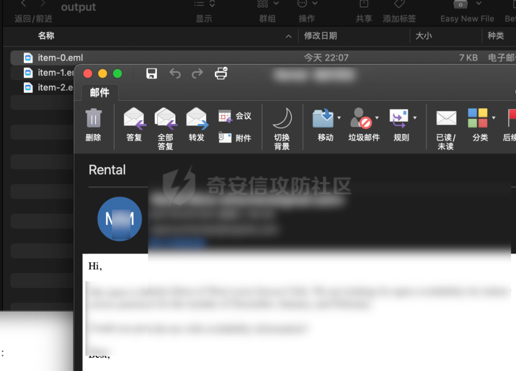The width and height of the screenshot is (516, 371).
Task: Click the save floppy disk icon
Action: pyautogui.click(x=151, y=73)
